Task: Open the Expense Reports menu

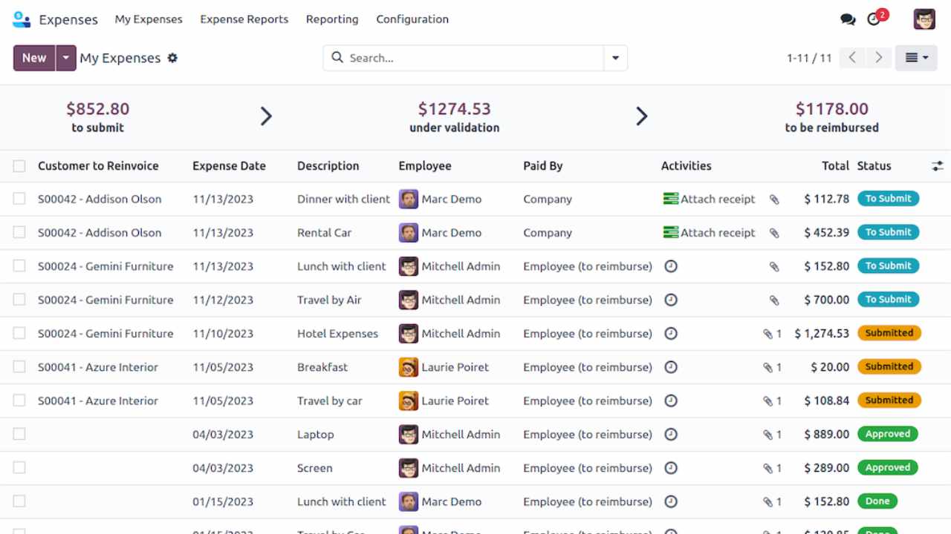Action: pyautogui.click(x=244, y=19)
